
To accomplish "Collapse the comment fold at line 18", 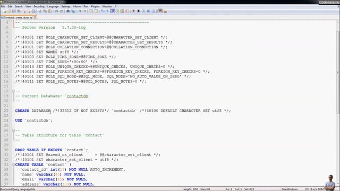I will tap(13, 91).
